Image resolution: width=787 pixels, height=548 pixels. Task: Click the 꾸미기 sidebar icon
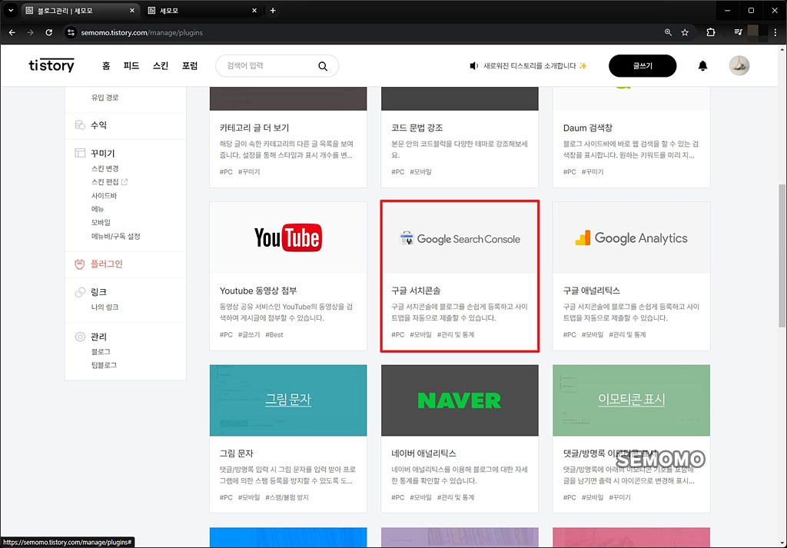coord(80,153)
